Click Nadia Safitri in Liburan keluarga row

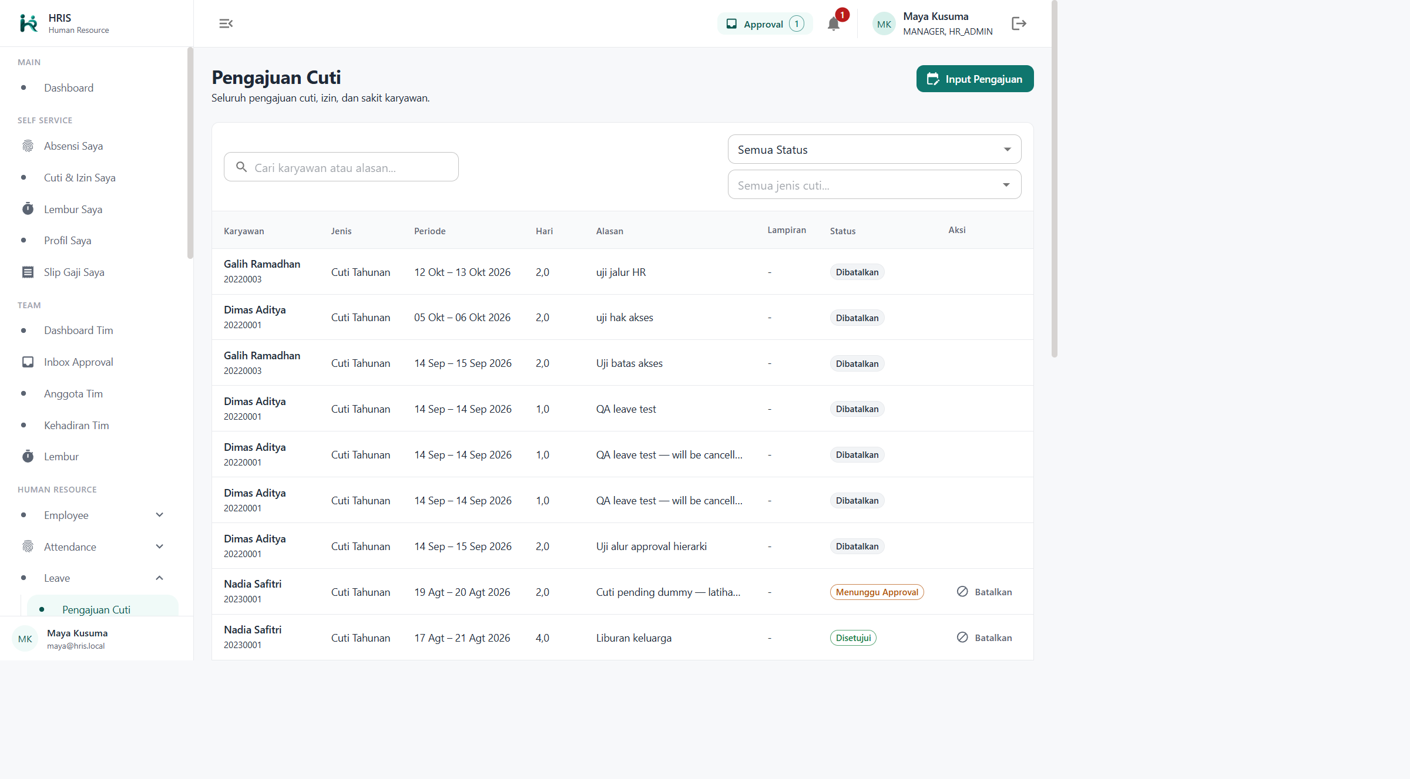coord(253,630)
